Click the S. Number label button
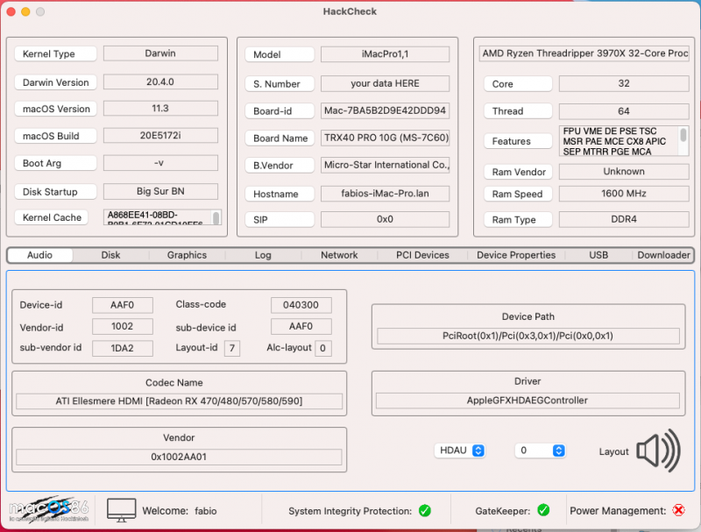Image resolution: width=701 pixels, height=532 pixels. (278, 84)
